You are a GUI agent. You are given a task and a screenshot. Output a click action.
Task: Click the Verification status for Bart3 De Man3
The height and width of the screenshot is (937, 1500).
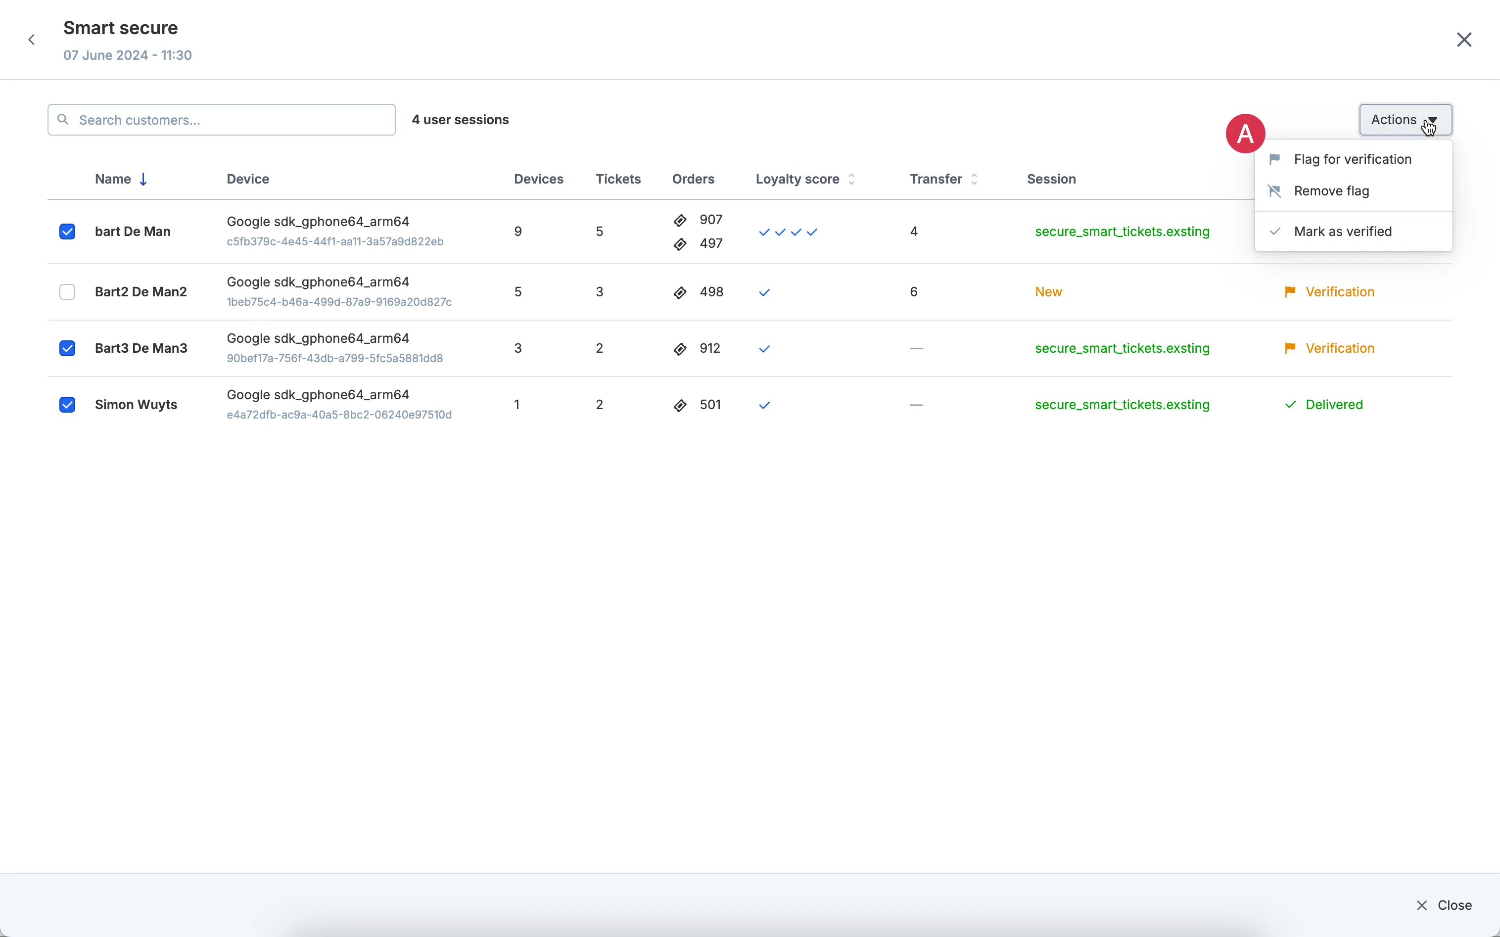pyautogui.click(x=1340, y=348)
